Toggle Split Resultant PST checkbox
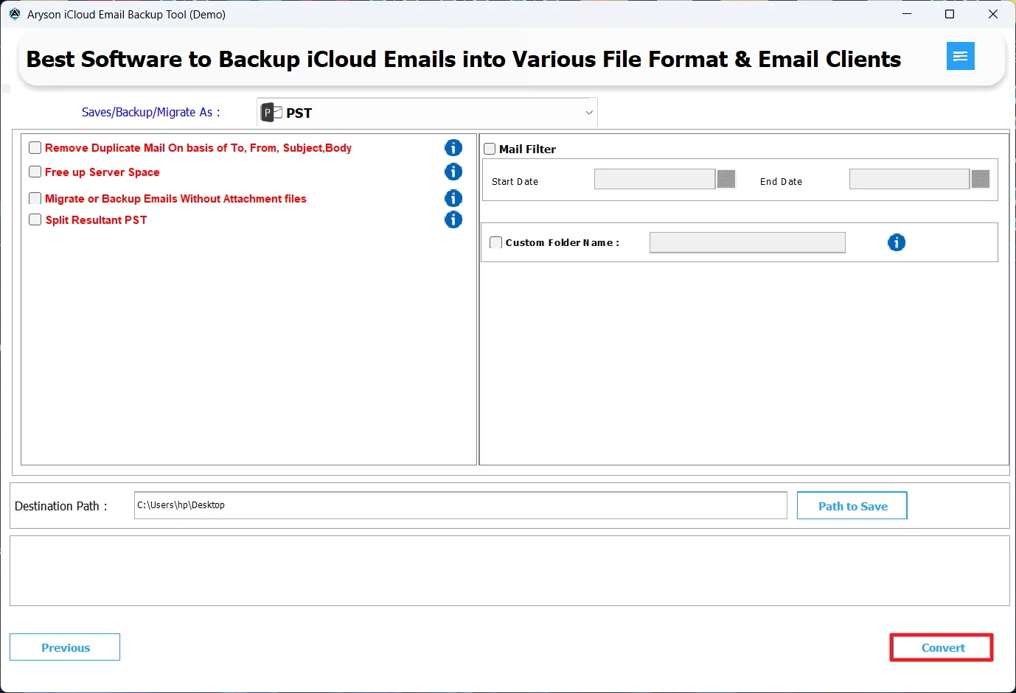The width and height of the screenshot is (1016, 693). pyautogui.click(x=35, y=219)
